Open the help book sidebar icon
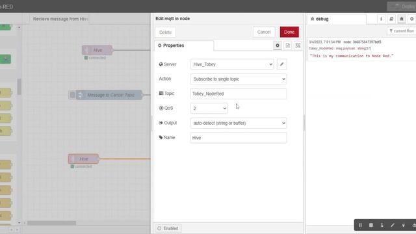The height and width of the screenshot is (234, 416). coord(391,19)
